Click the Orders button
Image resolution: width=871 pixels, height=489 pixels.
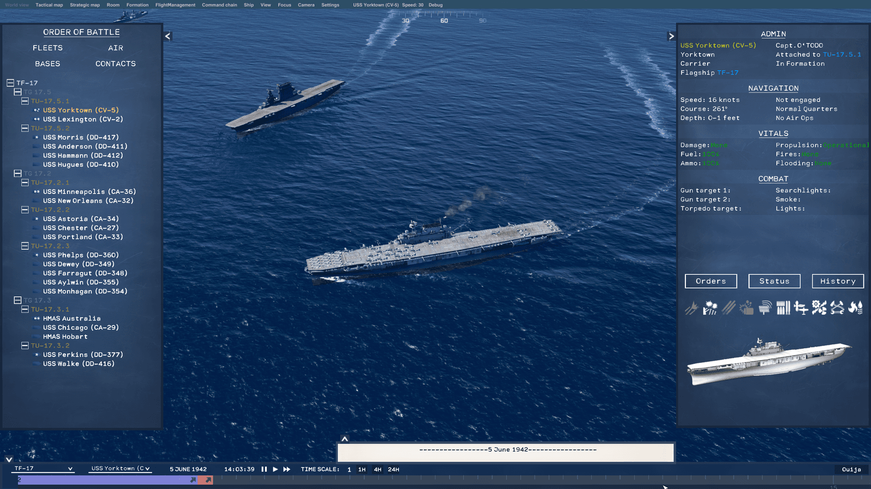(711, 281)
